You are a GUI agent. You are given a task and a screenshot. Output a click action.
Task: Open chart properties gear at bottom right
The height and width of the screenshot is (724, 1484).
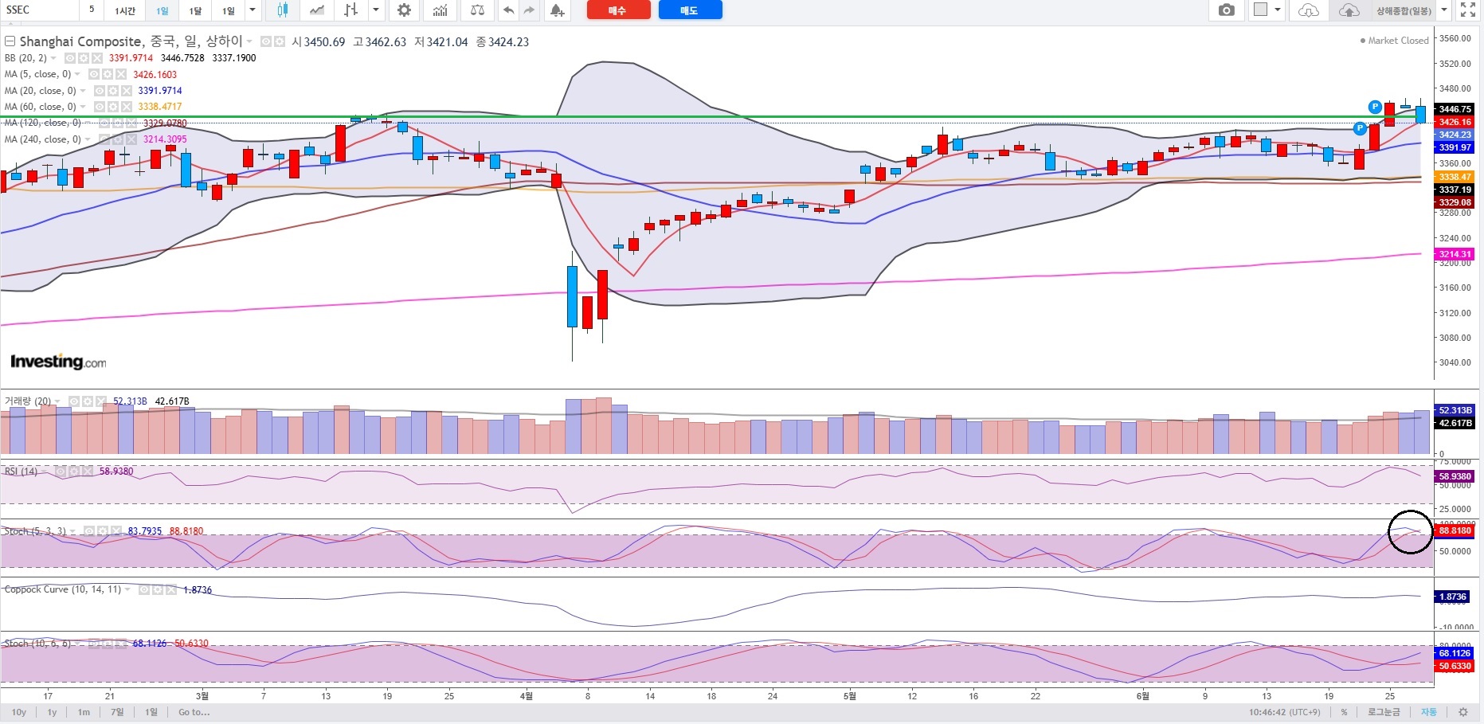(1463, 712)
